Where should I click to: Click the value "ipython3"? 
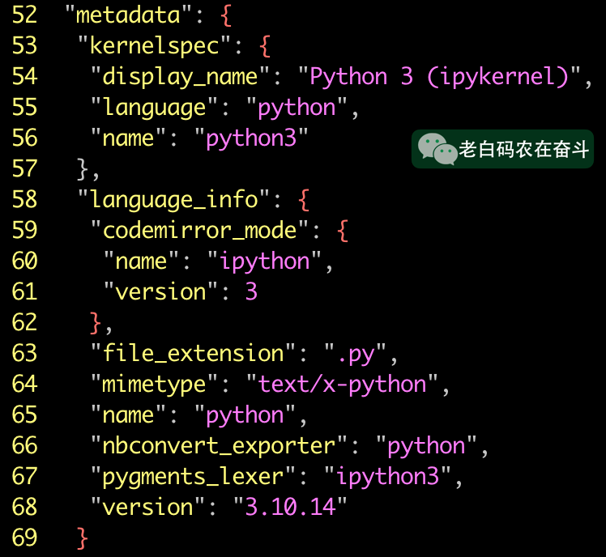click(387, 477)
